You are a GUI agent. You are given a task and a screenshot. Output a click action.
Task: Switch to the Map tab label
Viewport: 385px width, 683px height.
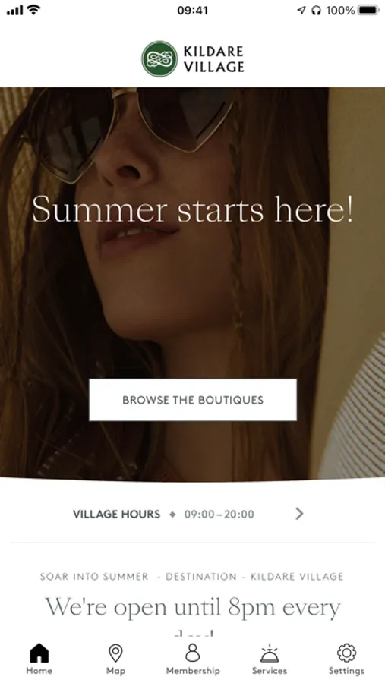click(x=115, y=671)
